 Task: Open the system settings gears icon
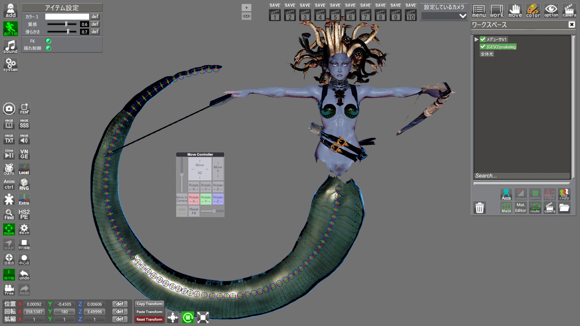tap(11, 65)
